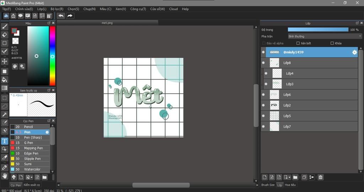The image size is (364, 192).
Task: Open Pen brush settings gear
Action: click(x=47, y=132)
